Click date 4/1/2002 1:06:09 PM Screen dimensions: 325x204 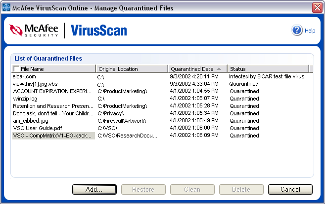click(x=194, y=135)
